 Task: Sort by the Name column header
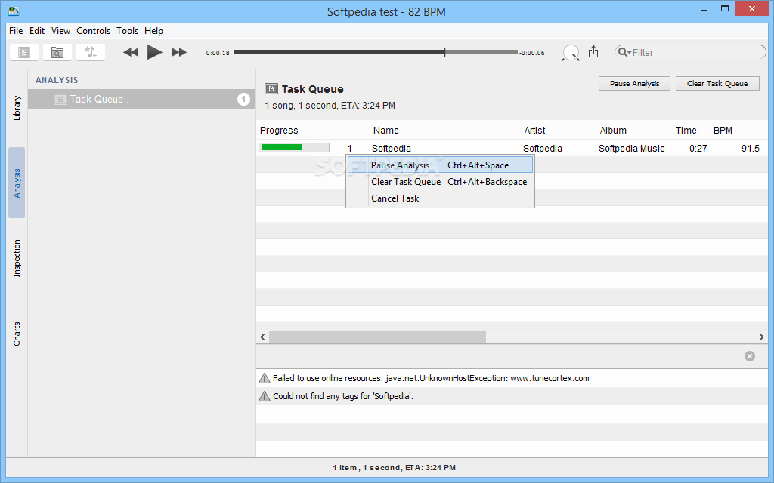pyautogui.click(x=386, y=130)
